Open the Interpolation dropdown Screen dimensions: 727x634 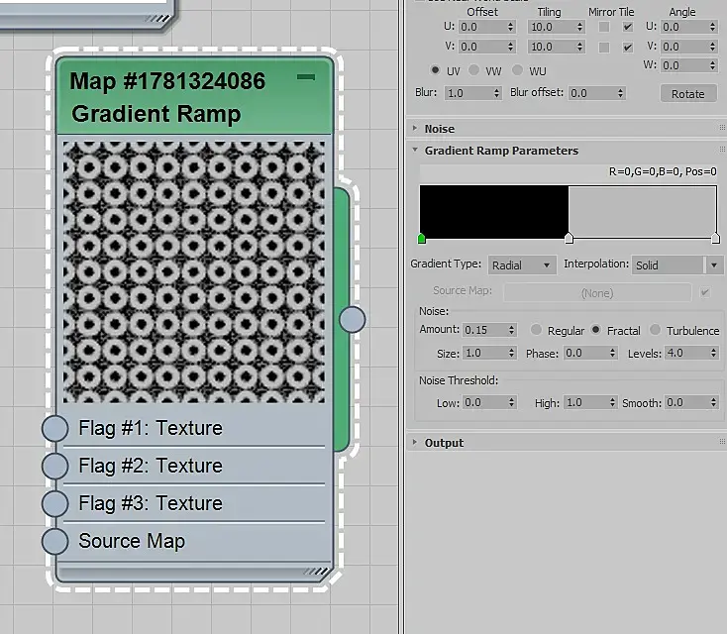676,265
